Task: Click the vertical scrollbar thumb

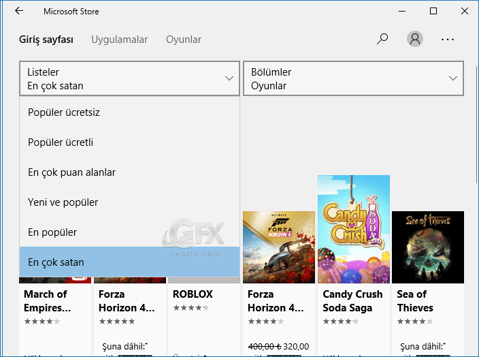Action: click(476, 125)
